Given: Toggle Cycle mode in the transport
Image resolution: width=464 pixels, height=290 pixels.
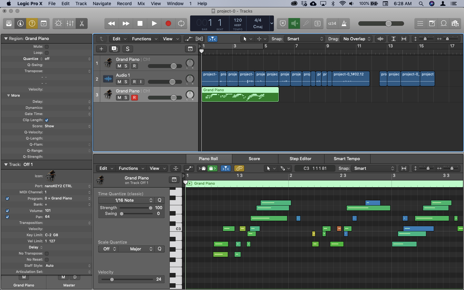Looking at the screenshot, I should pyautogui.click(x=181, y=23).
